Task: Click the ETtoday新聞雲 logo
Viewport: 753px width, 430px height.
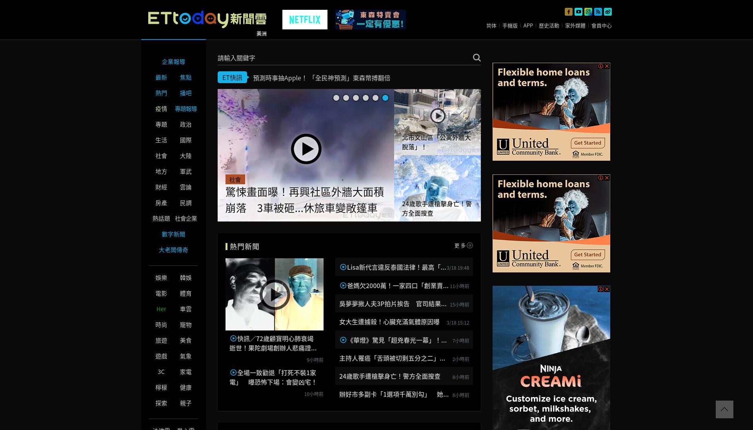Action: (x=207, y=19)
